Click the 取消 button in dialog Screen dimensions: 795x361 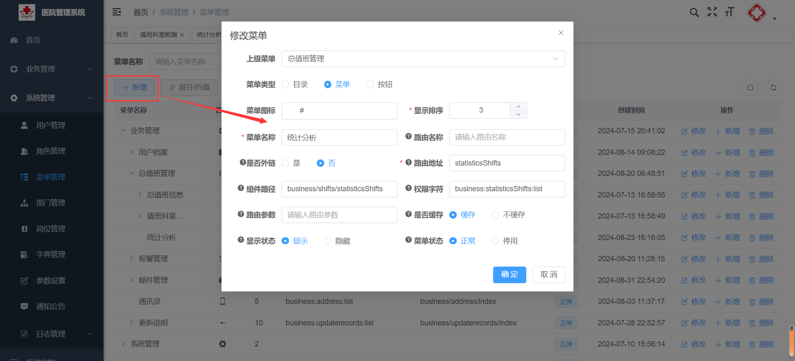pos(548,275)
